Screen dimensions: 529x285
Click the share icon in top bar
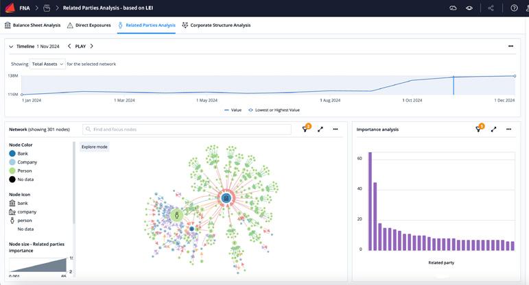tap(491, 8)
